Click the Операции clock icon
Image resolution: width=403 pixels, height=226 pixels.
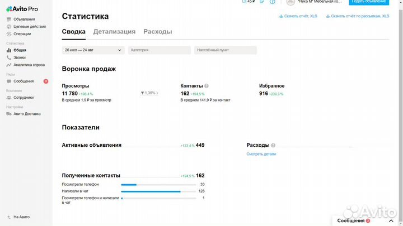[9, 34]
